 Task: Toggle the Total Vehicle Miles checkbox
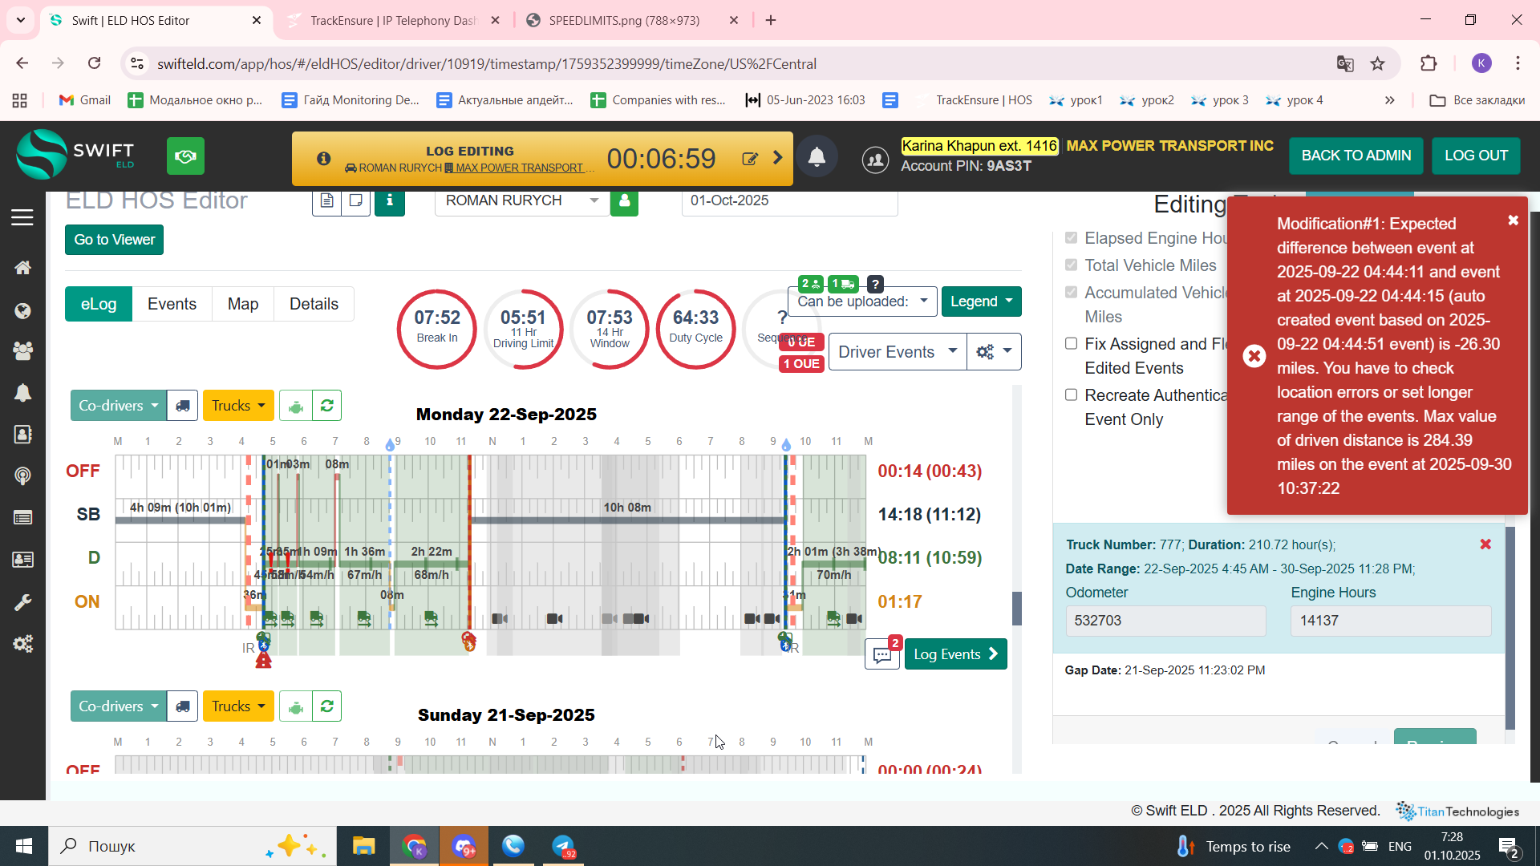click(x=1071, y=265)
